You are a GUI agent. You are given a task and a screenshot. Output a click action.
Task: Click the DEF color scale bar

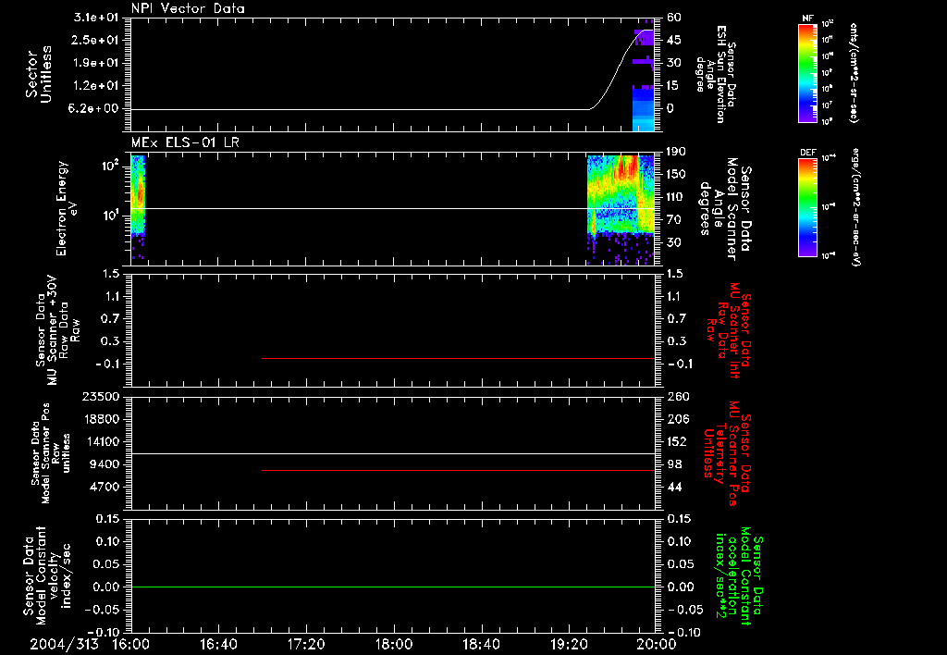[x=808, y=207]
